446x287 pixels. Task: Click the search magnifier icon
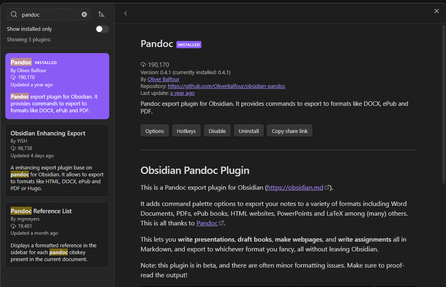[14, 14]
